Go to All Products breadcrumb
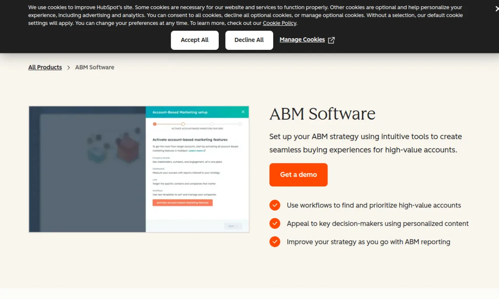The image size is (499, 299). (x=45, y=67)
